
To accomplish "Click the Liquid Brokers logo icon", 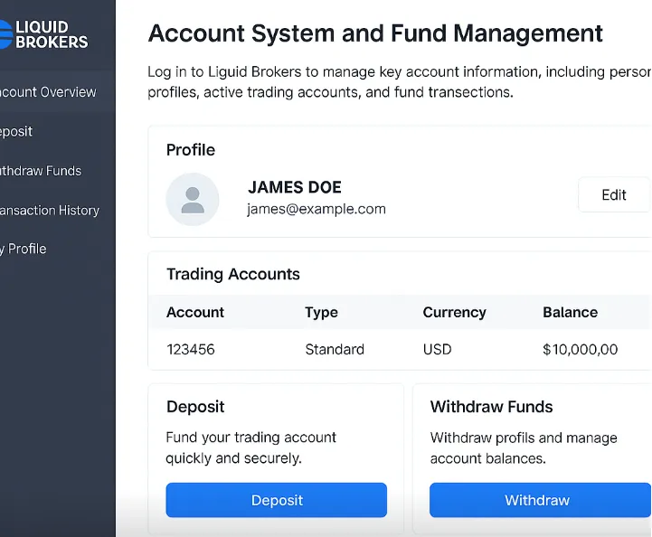I will coord(5,33).
